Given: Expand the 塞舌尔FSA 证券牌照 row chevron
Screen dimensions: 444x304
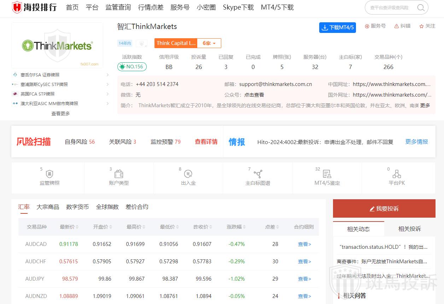Looking at the screenshot, I should 107,75.
